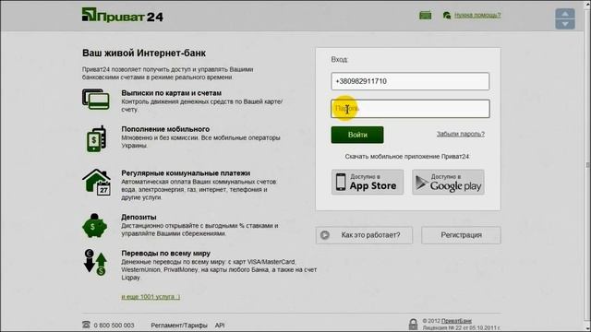Click the Google play download badge
Image resolution: width=591 pixels, height=332 pixels.
448,183
